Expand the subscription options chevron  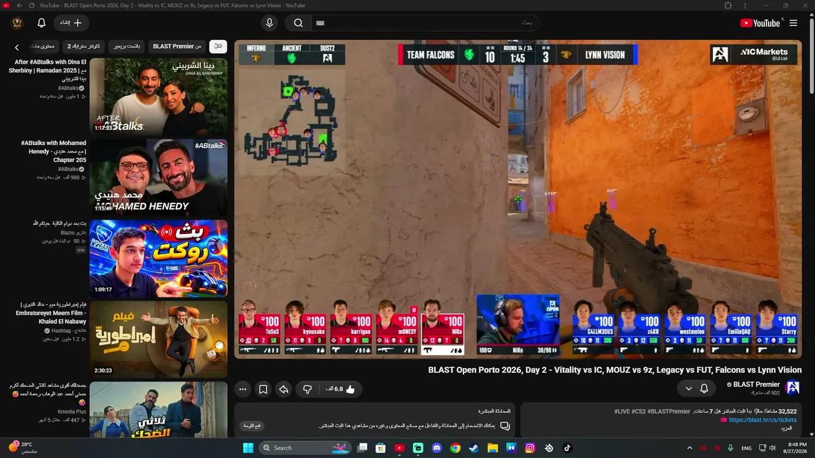[x=688, y=388]
